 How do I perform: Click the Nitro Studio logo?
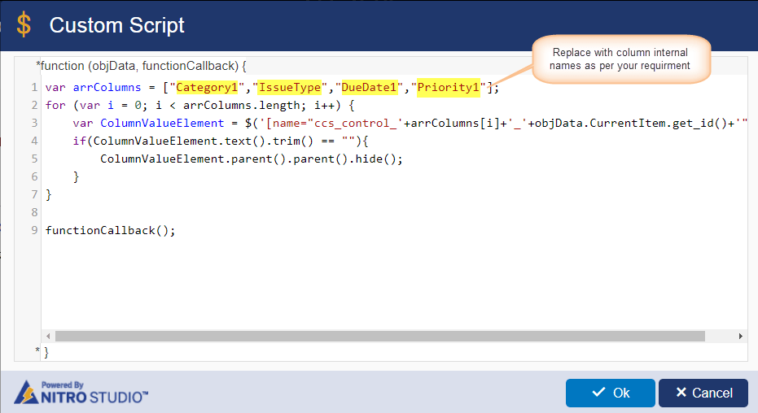(x=81, y=392)
